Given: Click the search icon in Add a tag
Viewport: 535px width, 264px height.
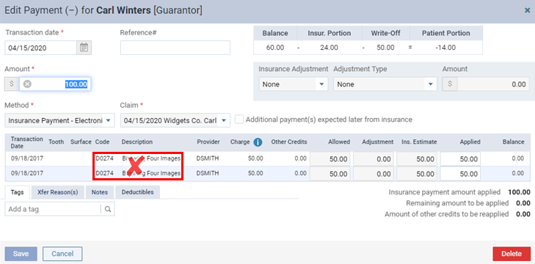Looking at the screenshot, I should coord(108,209).
